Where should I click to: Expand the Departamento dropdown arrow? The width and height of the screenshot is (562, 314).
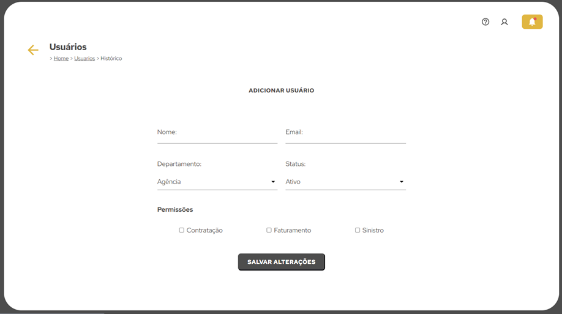[x=273, y=182]
